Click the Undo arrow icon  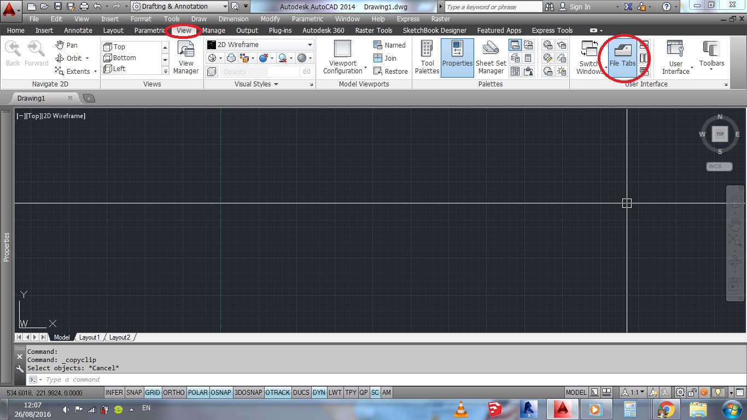(x=97, y=7)
